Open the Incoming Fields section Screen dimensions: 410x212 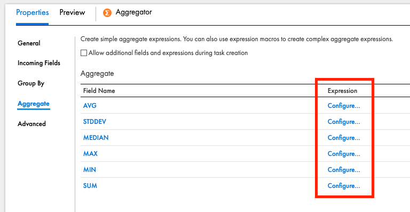pos(39,63)
